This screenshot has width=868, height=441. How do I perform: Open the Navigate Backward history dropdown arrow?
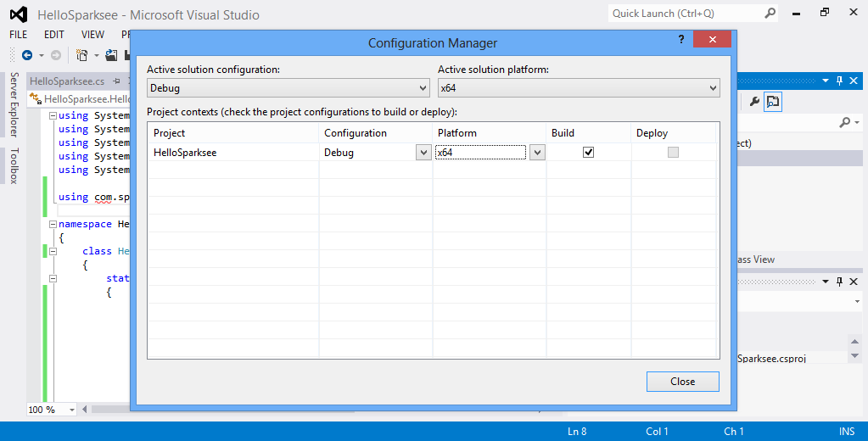coord(42,55)
